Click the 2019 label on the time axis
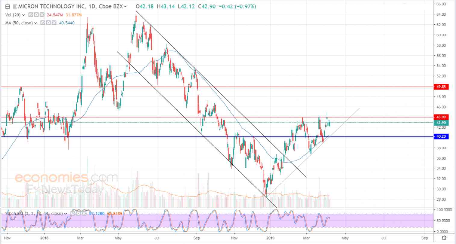The height and width of the screenshot is (244, 456). coord(271,238)
